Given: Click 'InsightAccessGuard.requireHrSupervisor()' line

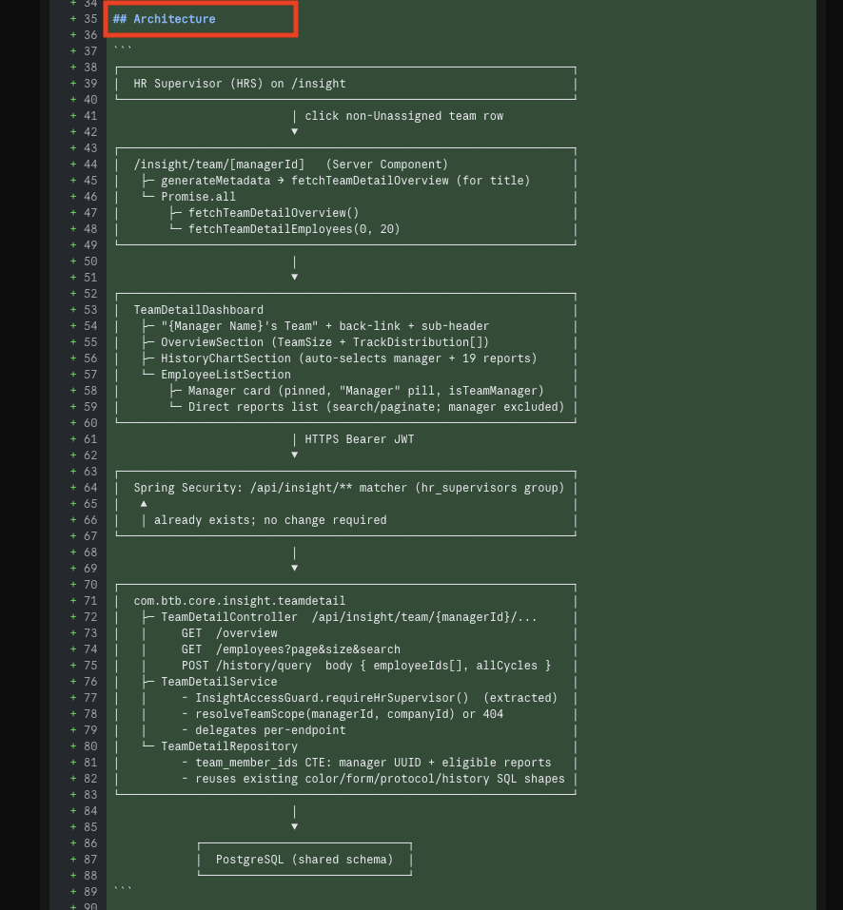Looking at the screenshot, I should coord(369,698).
